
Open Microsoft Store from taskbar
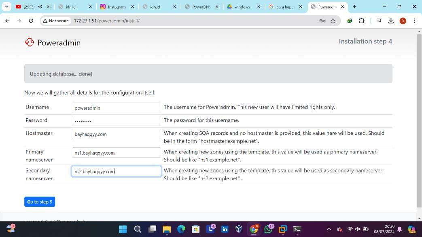click(x=196, y=229)
